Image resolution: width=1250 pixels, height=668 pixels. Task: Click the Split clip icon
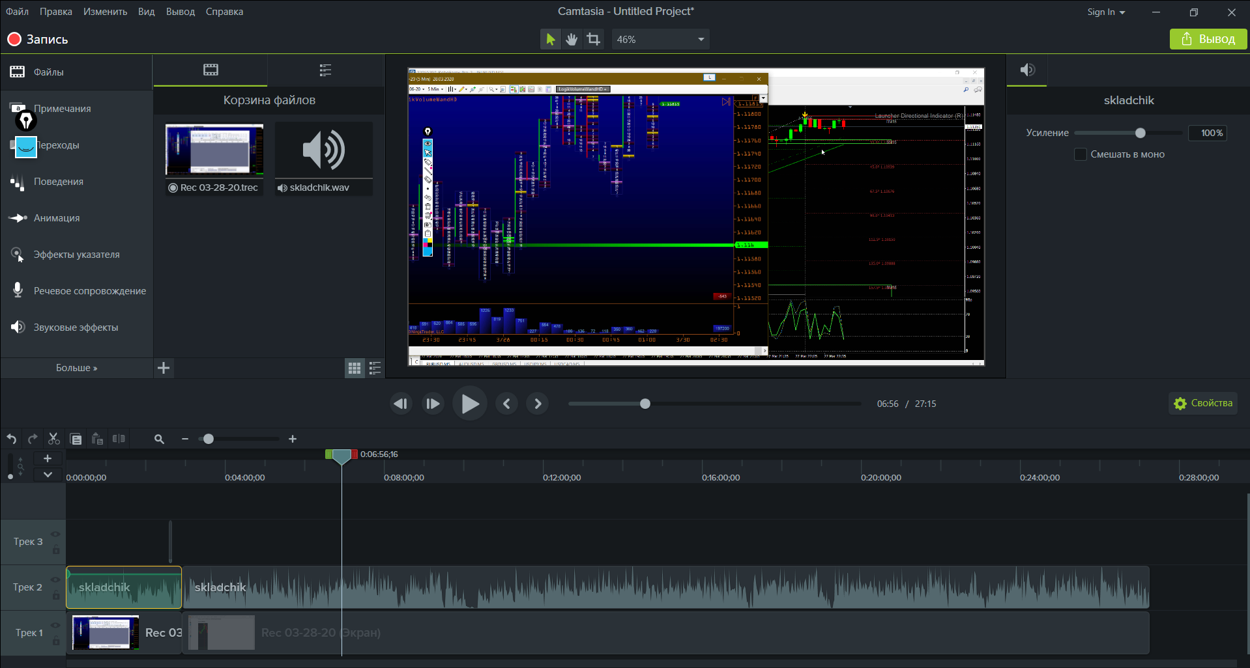[119, 439]
